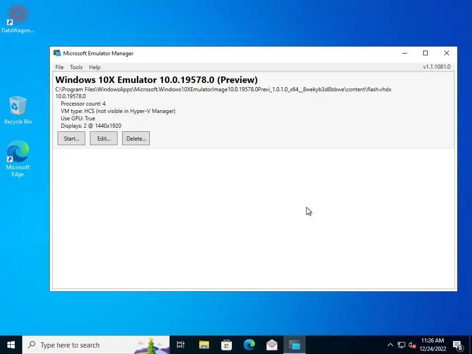This screenshot has height=354, width=472.
Task: Start the Windows 10X Emulator
Action: [x=71, y=138]
